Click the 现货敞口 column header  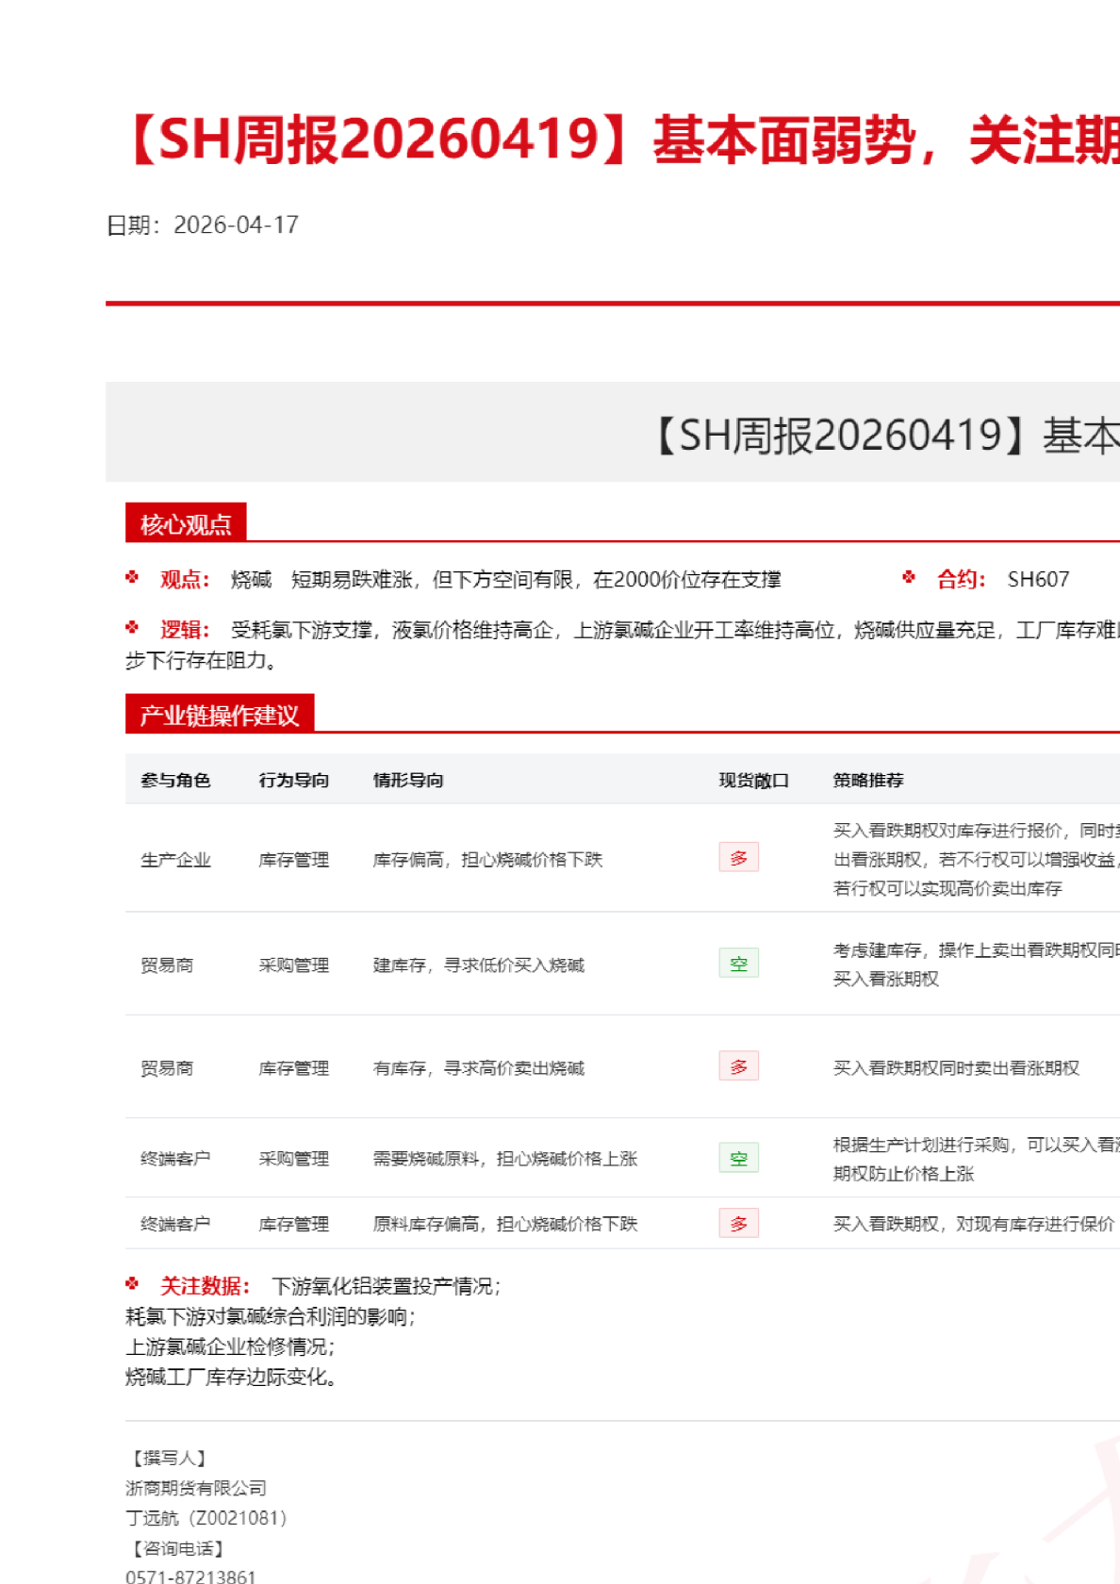753,780
